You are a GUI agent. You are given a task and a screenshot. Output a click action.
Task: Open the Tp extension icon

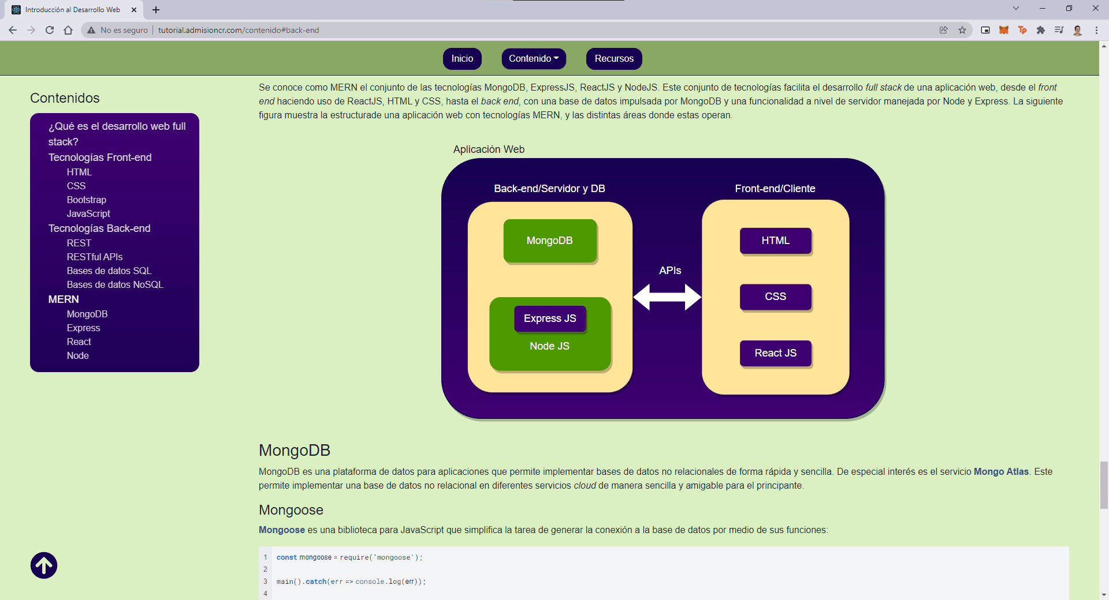click(x=1022, y=30)
